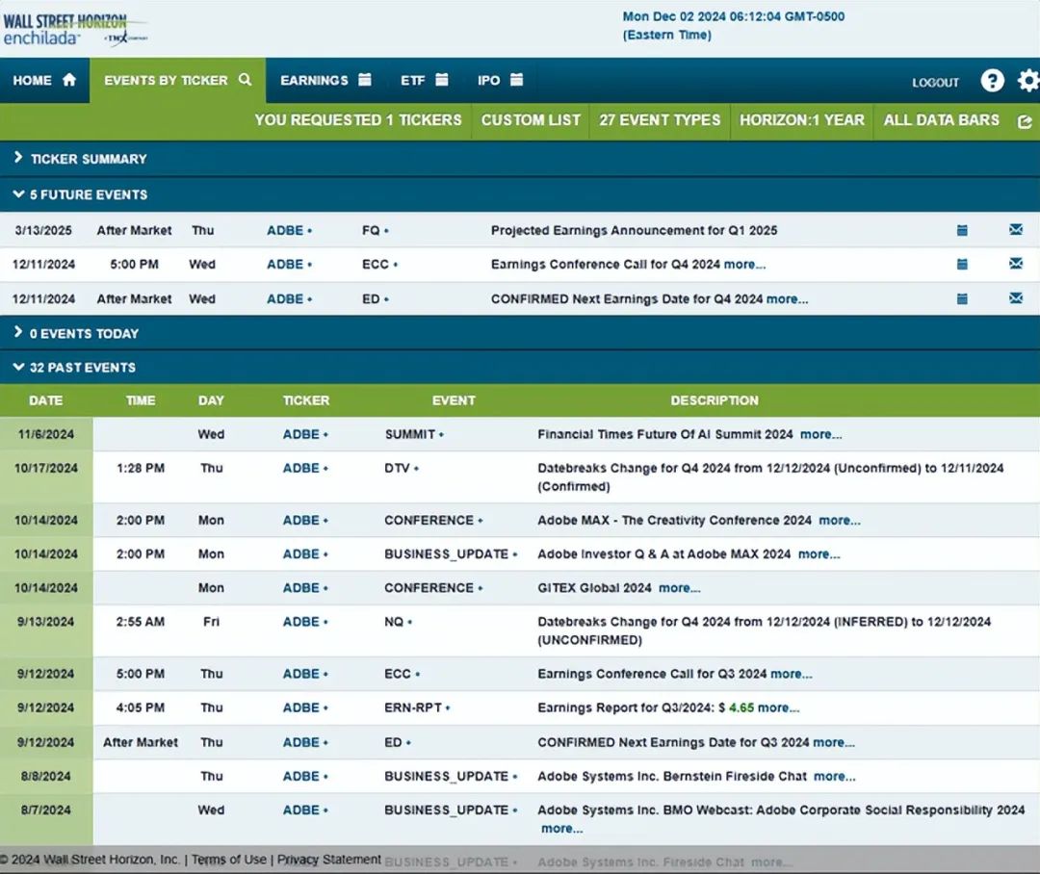Click email alert icon for 3/13/2025 event
The width and height of the screenshot is (1040, 874).
click(1015, 230)
